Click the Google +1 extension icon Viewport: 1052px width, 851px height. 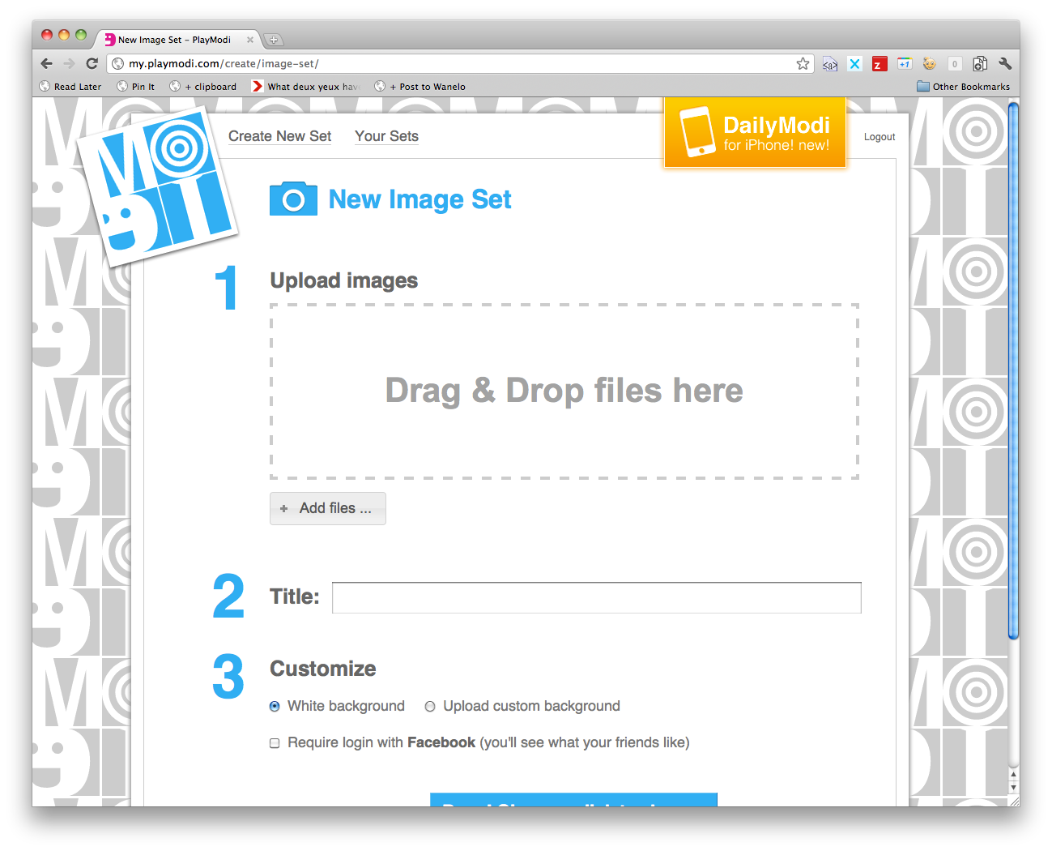click(x=904, y=63)
